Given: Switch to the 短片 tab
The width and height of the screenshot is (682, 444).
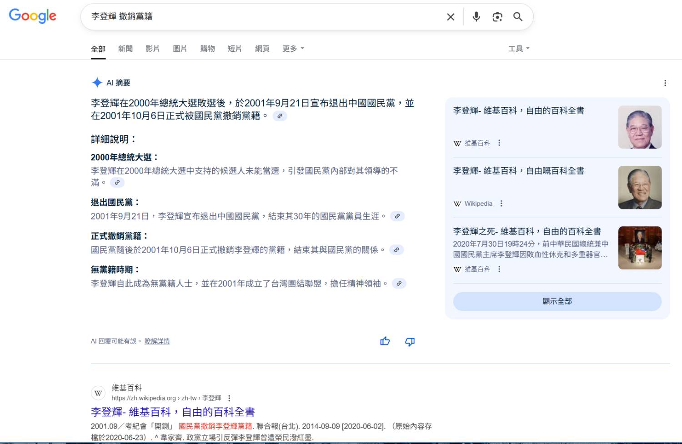Looking at the screenshot, I should tap(235, 49).
